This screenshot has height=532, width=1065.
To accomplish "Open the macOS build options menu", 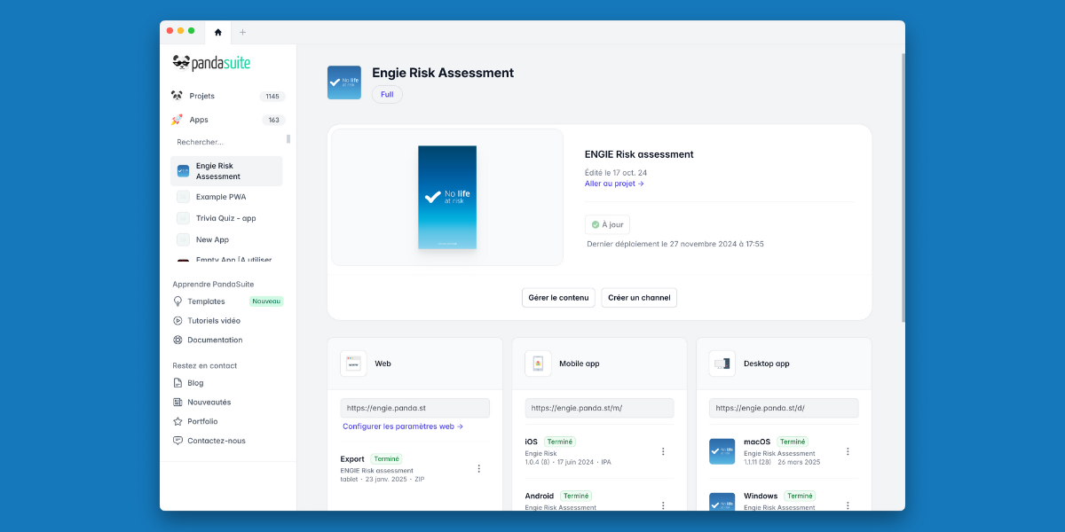I will point(848,451).
